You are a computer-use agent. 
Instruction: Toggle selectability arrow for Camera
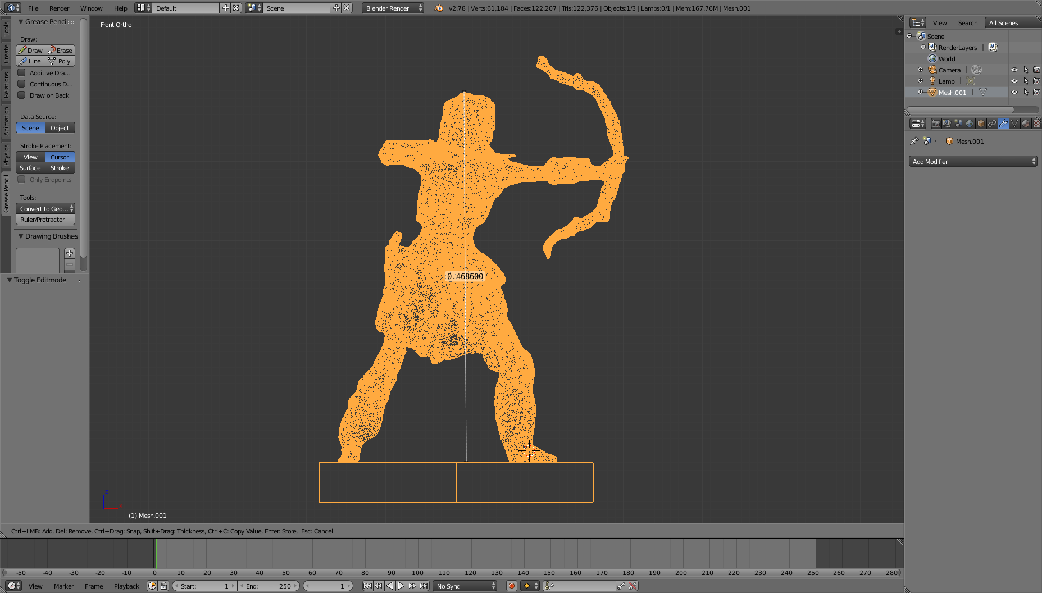click(1026, 70)
